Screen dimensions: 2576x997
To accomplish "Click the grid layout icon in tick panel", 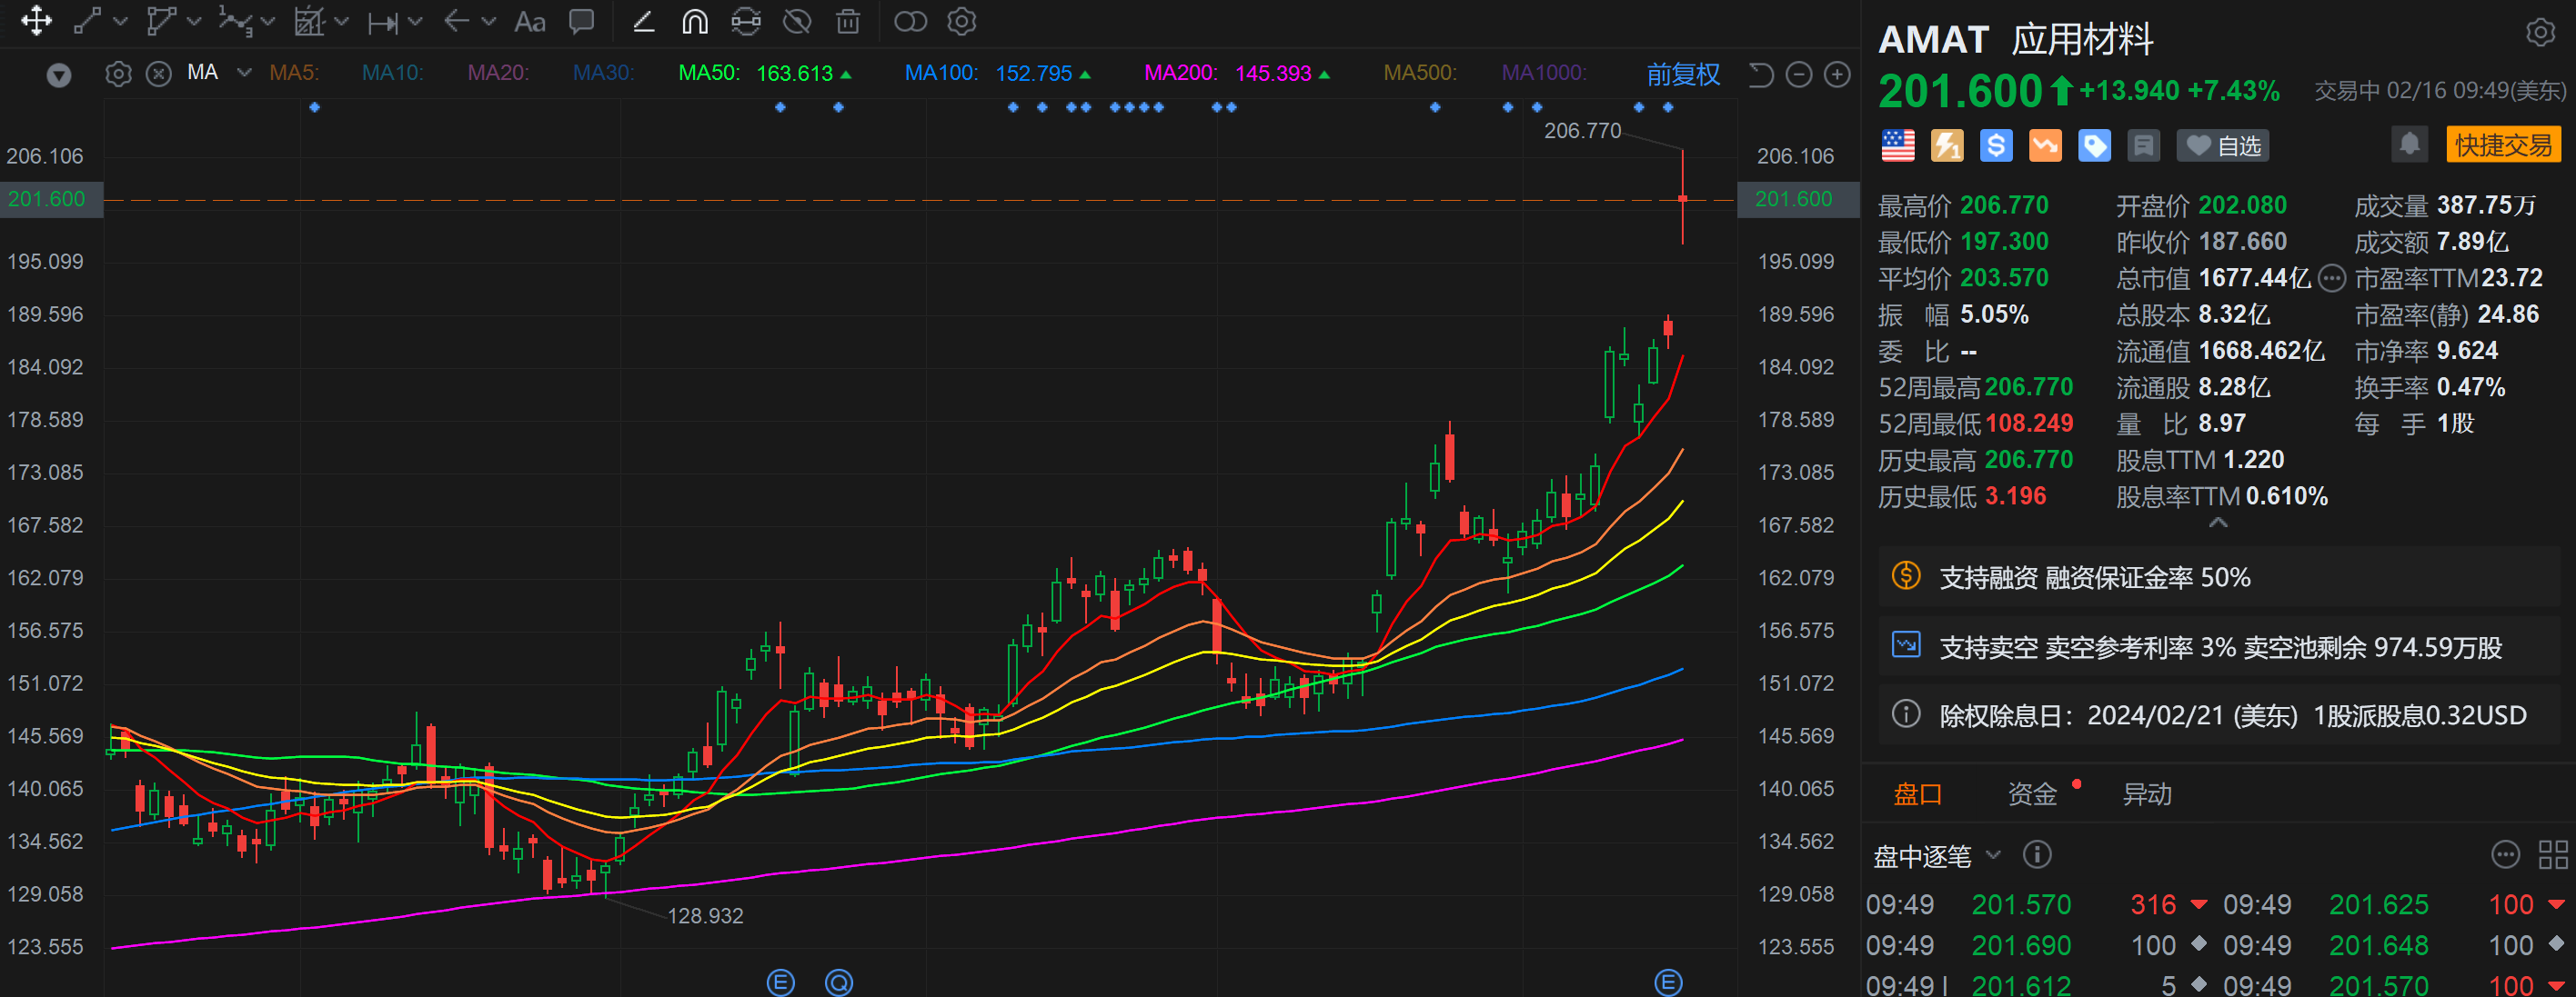I will pyautogui.click(x=2552, y=855).
